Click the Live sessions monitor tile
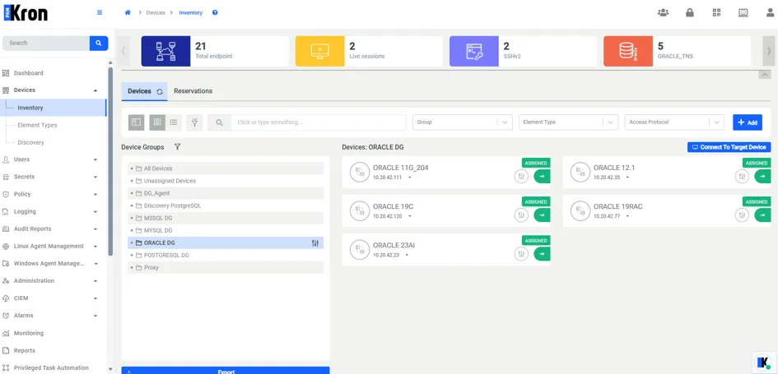Image resolution: width=778 pixels, height=374 pixels. [x=320, y=51]
